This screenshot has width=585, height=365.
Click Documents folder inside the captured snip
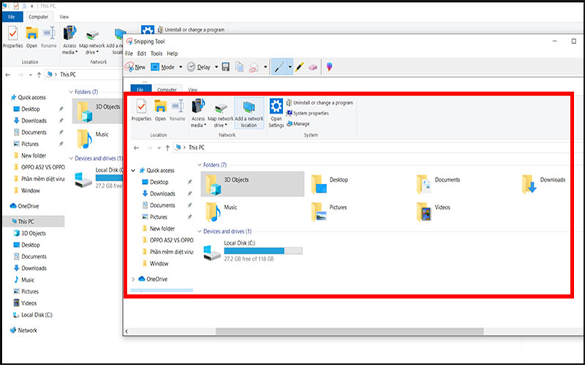[x=439, y=184]
